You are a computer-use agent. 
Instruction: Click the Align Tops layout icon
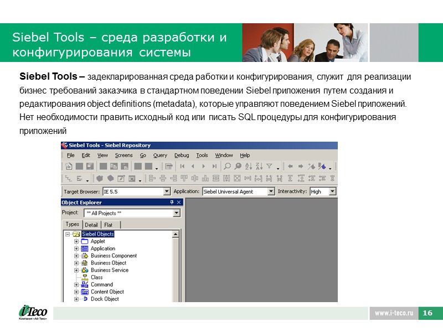(x=184, y=178)
